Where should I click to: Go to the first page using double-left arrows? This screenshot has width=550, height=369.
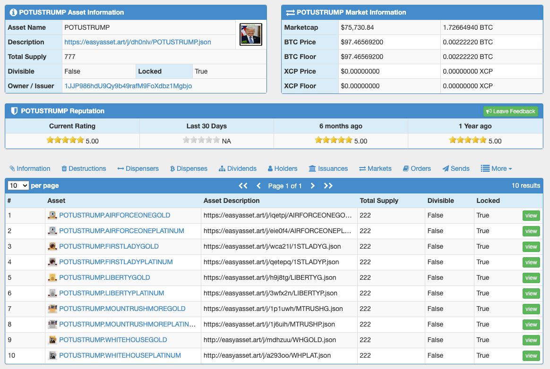coord(243,186)
